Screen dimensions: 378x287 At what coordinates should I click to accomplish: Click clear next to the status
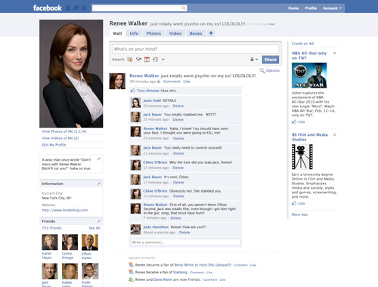pos(271,24)
